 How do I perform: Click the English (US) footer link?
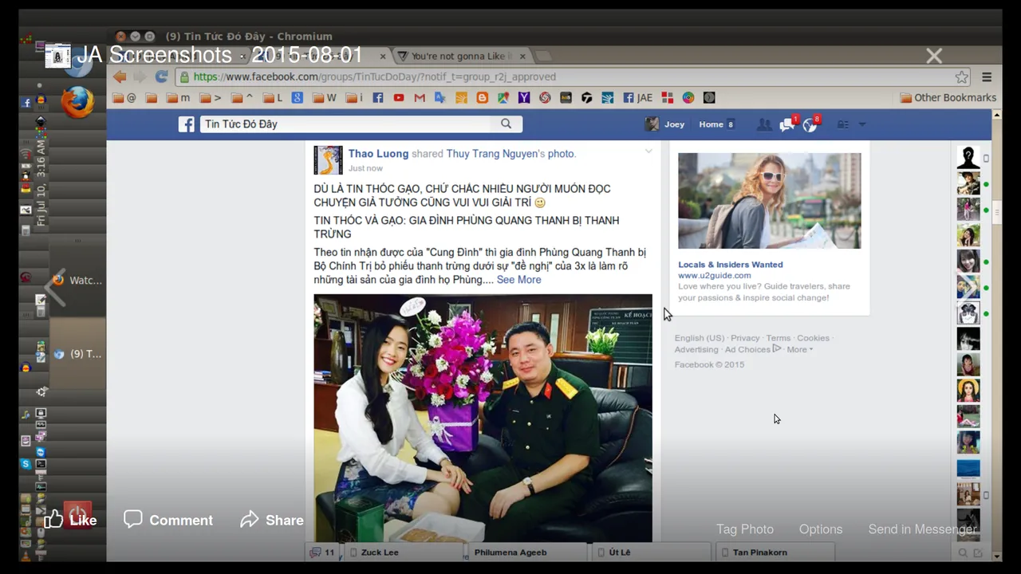(700, 338)
